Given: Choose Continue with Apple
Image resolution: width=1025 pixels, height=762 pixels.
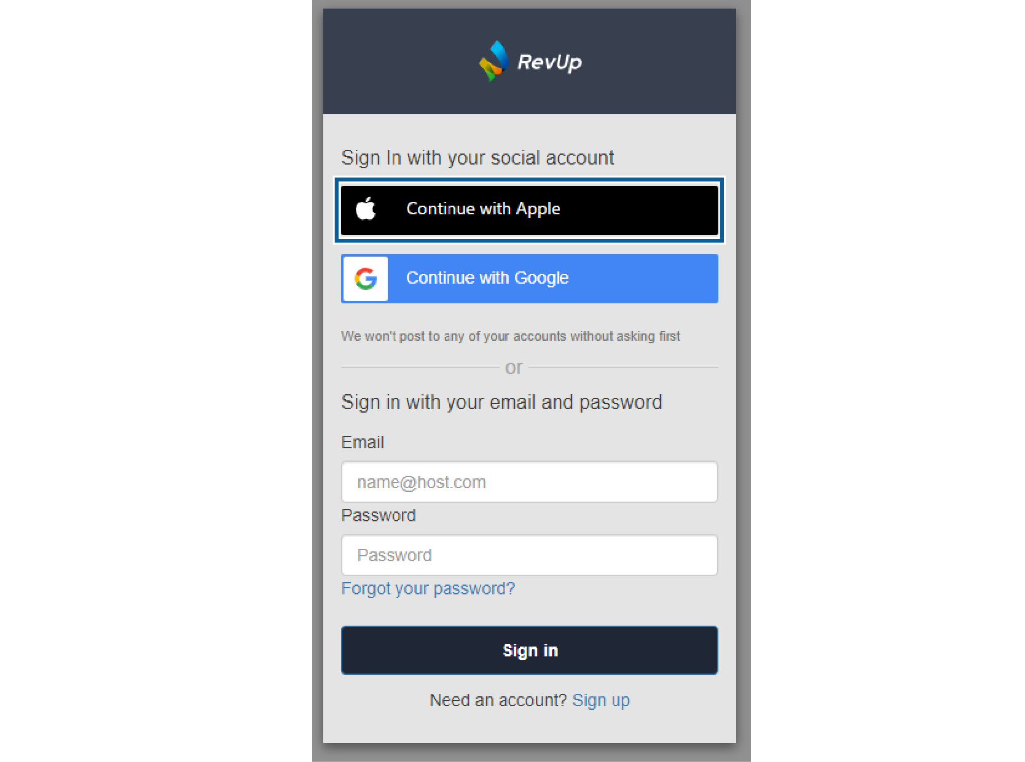Looking at the screenshot, I should point(530,210).
